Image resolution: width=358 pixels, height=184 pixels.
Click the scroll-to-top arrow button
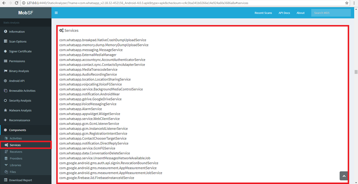344,175
